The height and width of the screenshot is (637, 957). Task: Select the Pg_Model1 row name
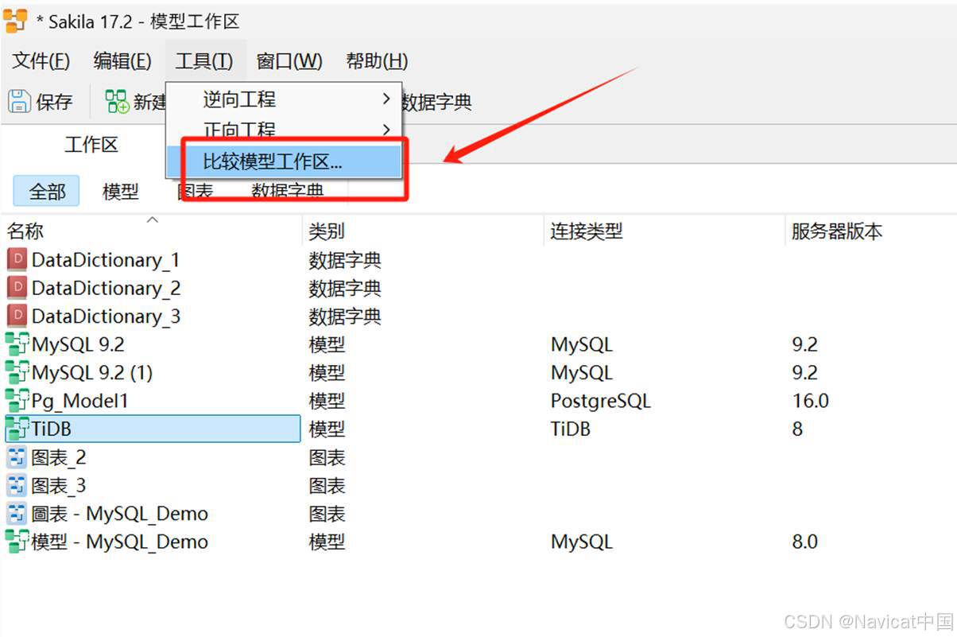pyautogui.click(x=79, y=401)
